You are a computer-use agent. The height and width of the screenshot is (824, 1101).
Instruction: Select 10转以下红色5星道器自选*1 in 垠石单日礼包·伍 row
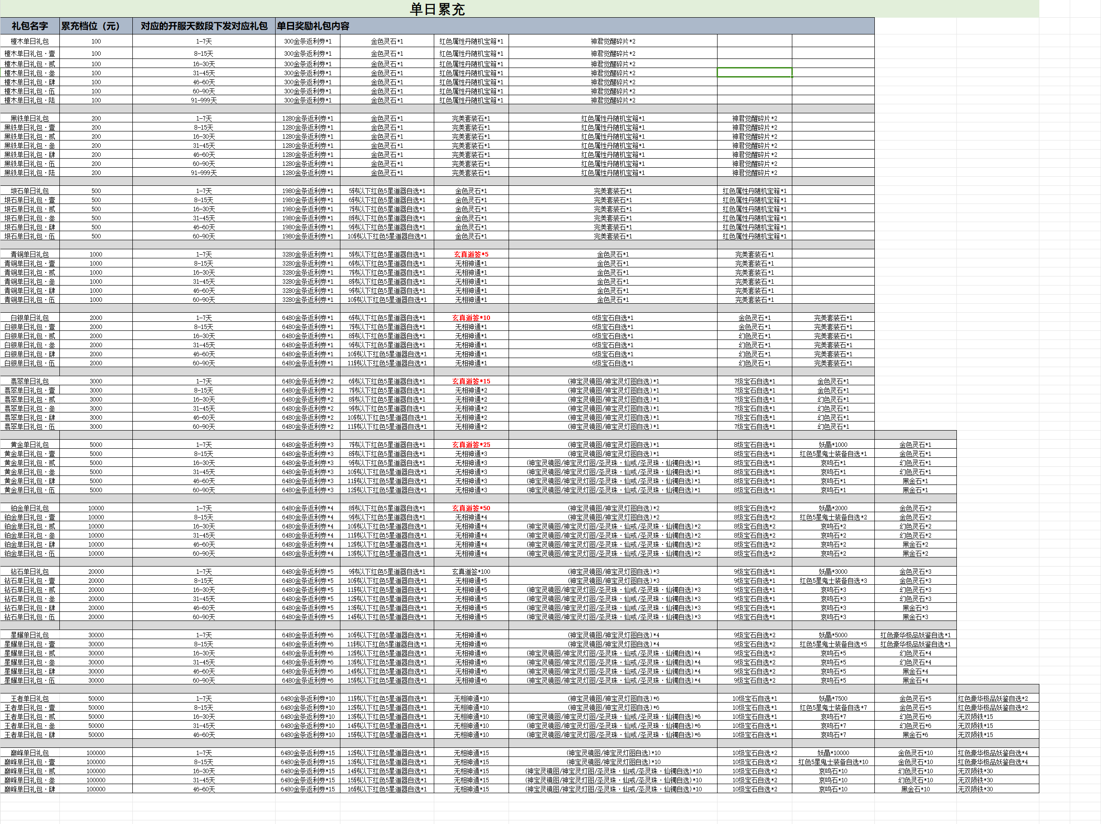tap(387, 236)
